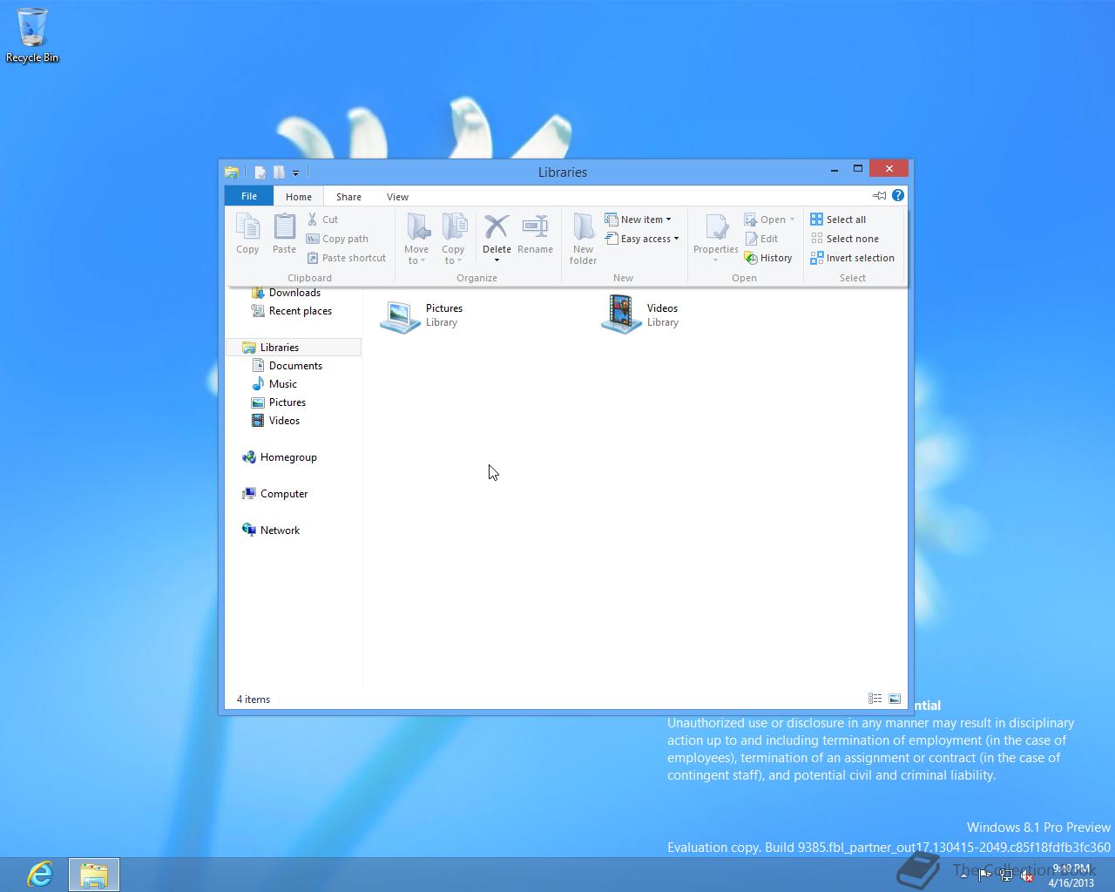Switch to the Home ribbon tab
The height and width of the screenshot is (892, 1115).
[299, 197]
